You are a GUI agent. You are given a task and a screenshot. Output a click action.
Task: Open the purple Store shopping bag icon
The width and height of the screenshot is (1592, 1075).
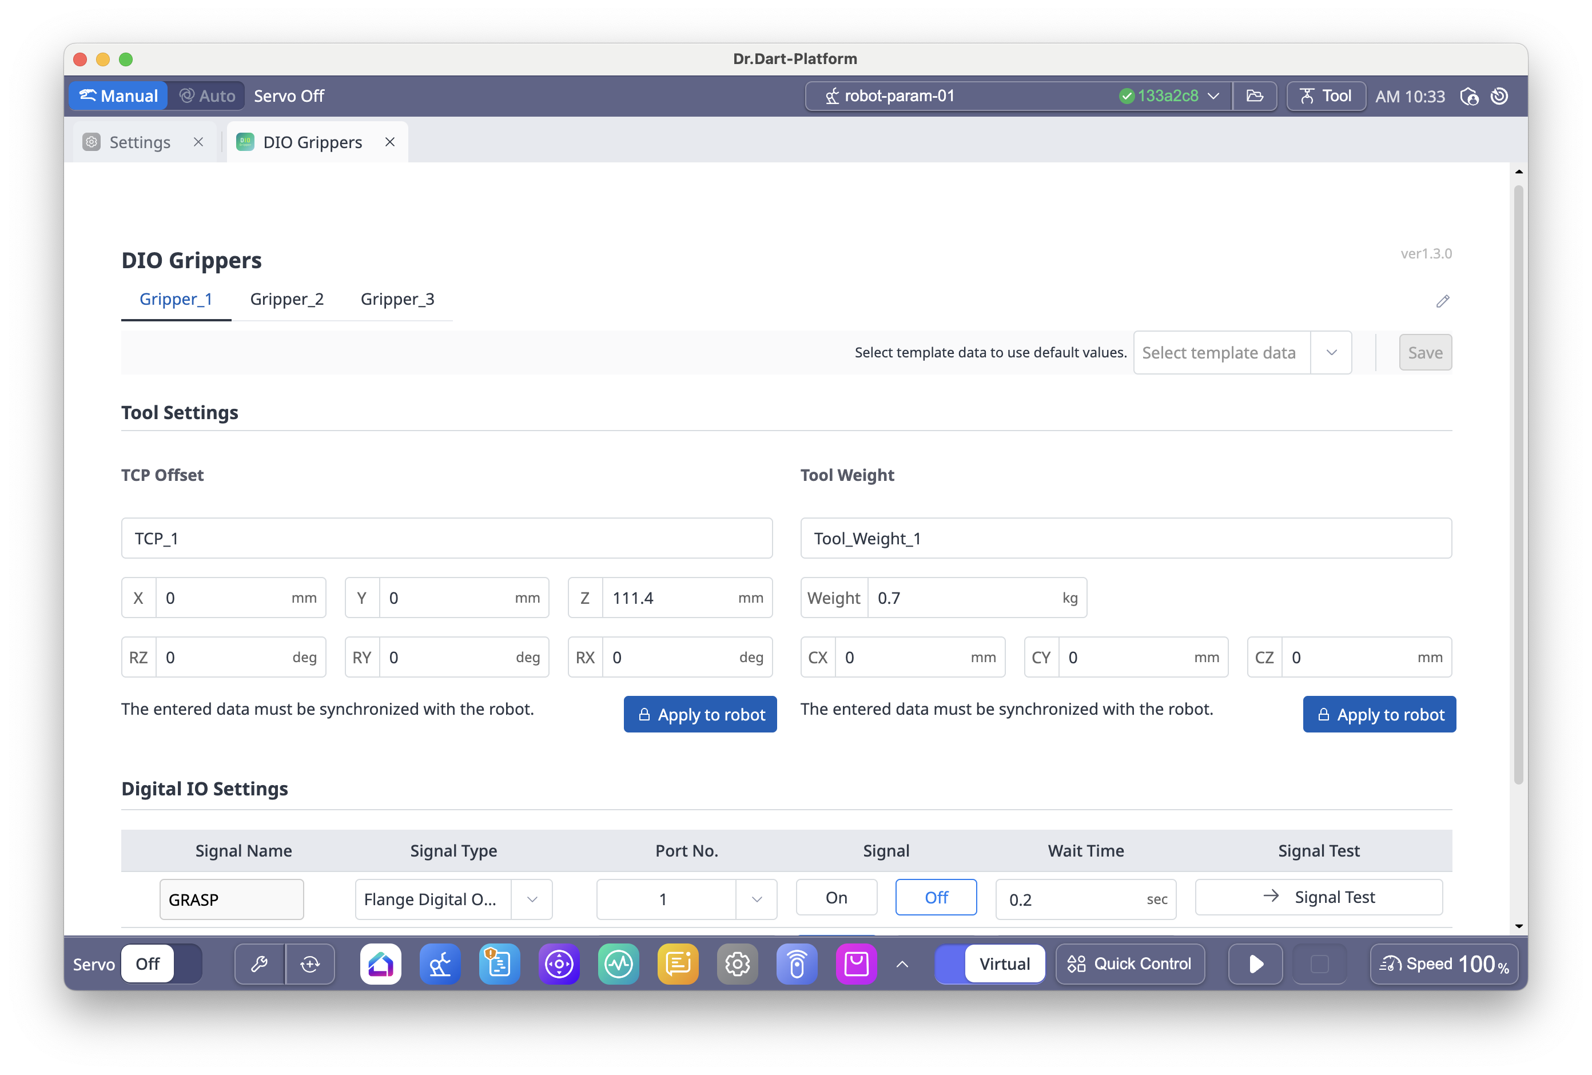coord(855,964)
